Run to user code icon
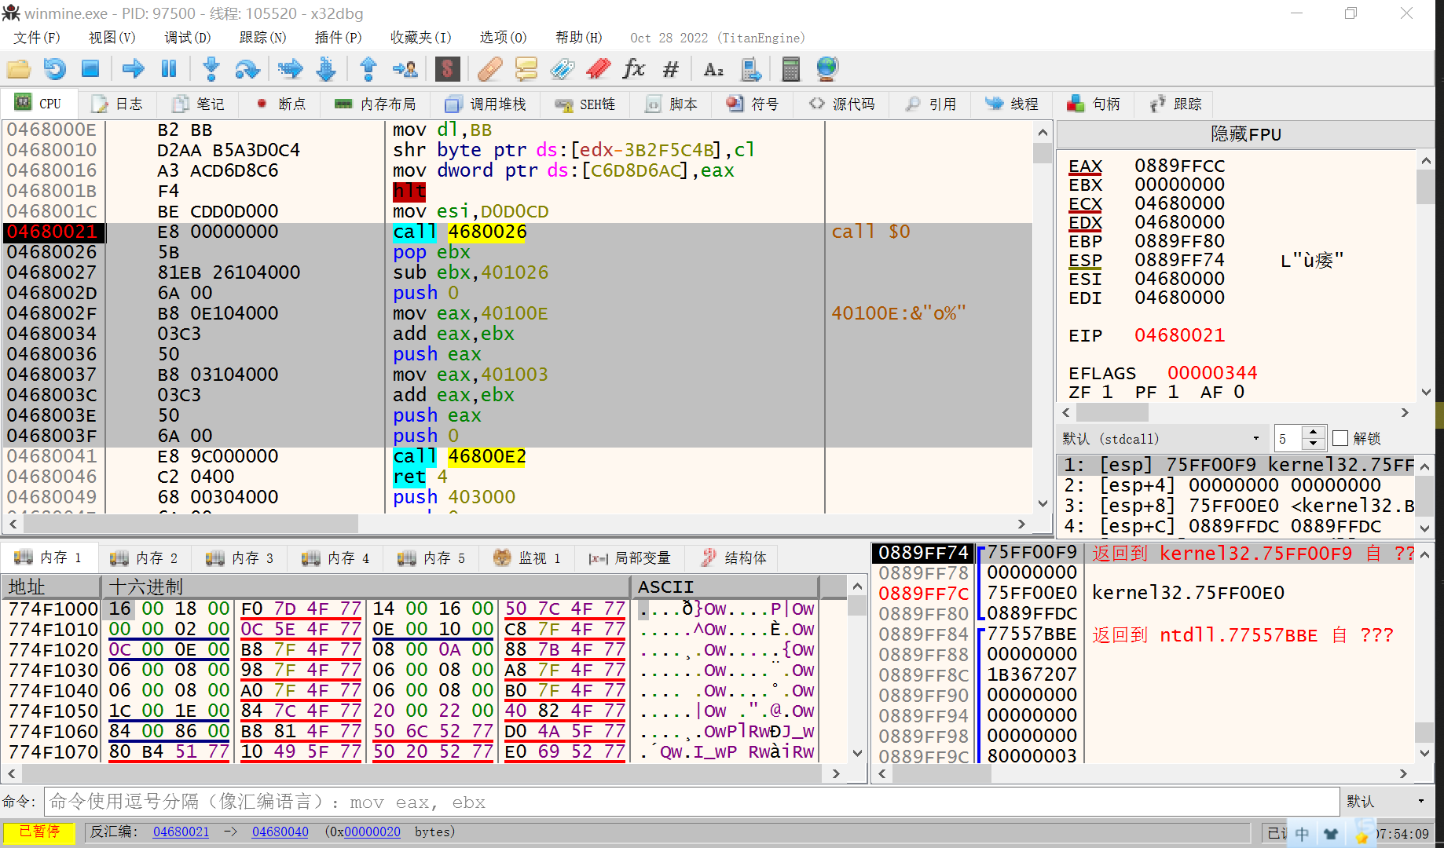Screen dimensions: 1444x848 click(x=405, y=69)
